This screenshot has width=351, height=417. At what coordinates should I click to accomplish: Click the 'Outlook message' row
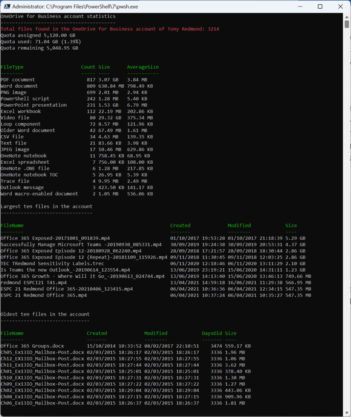(76, 187)
